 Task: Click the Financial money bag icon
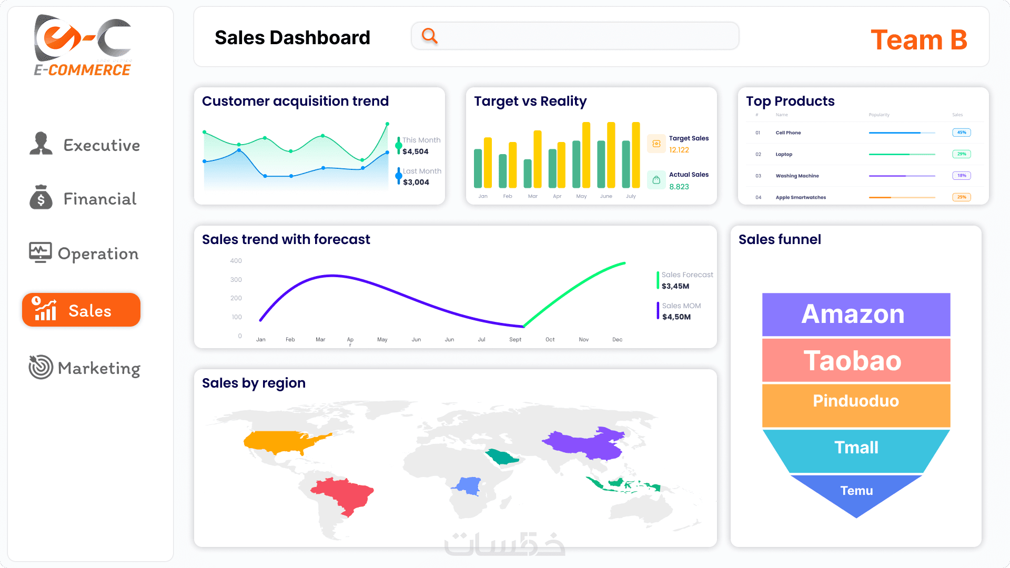click(x=41, y=197)
